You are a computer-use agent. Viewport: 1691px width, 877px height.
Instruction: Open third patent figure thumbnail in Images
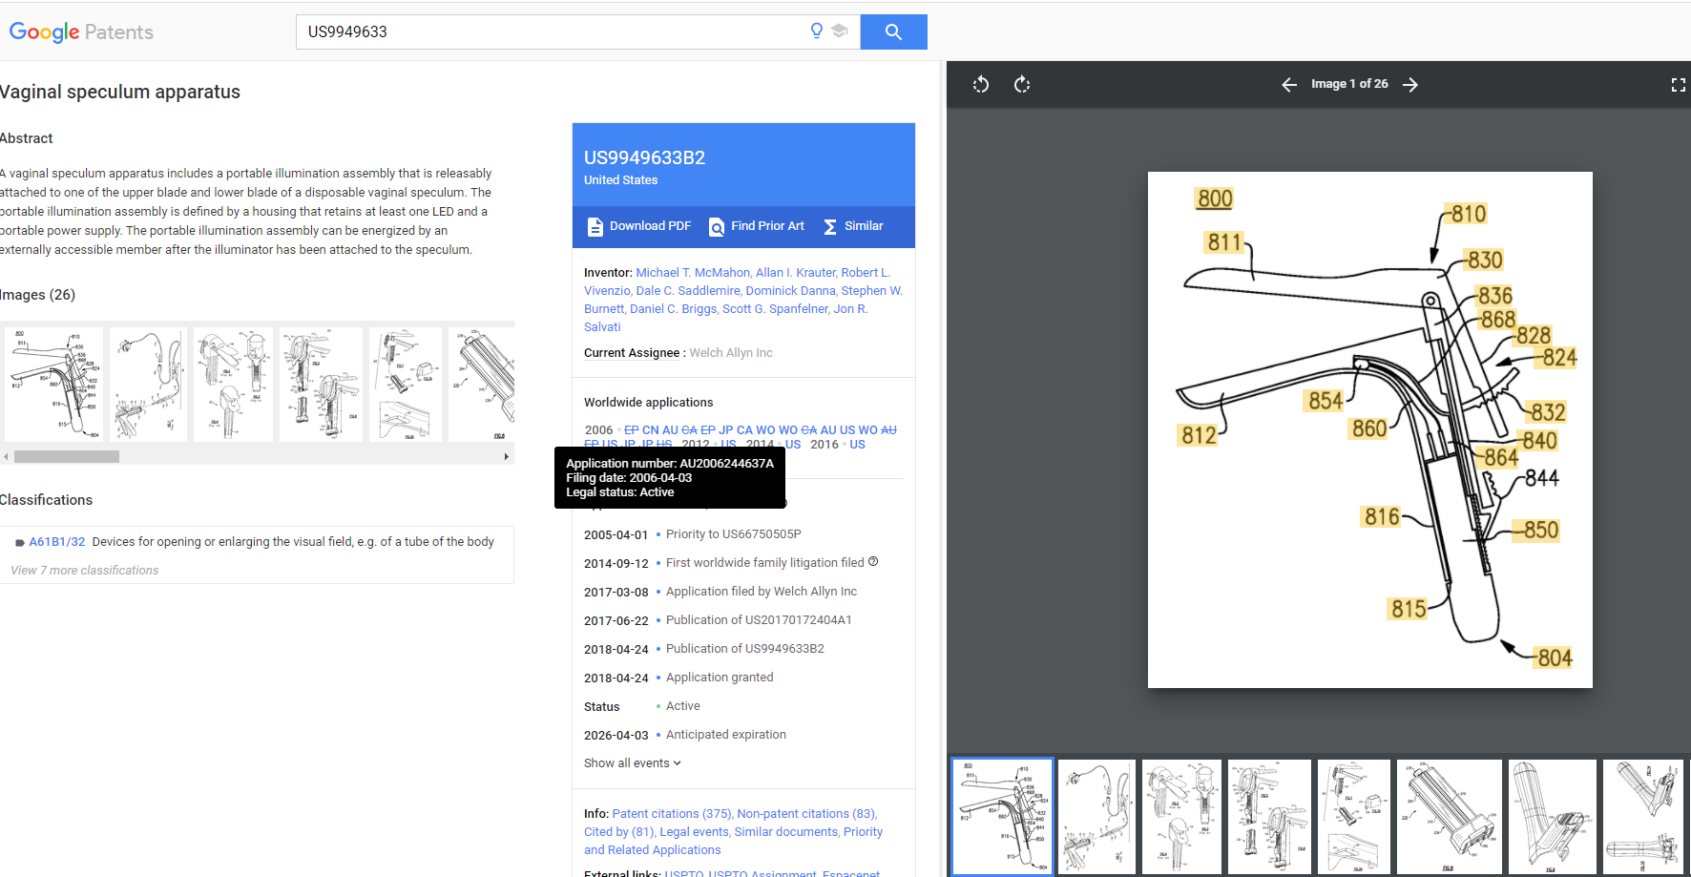(233, 385)
